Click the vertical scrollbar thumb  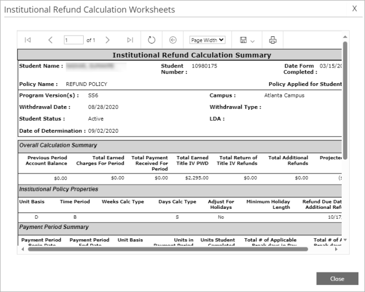point(345,100)
